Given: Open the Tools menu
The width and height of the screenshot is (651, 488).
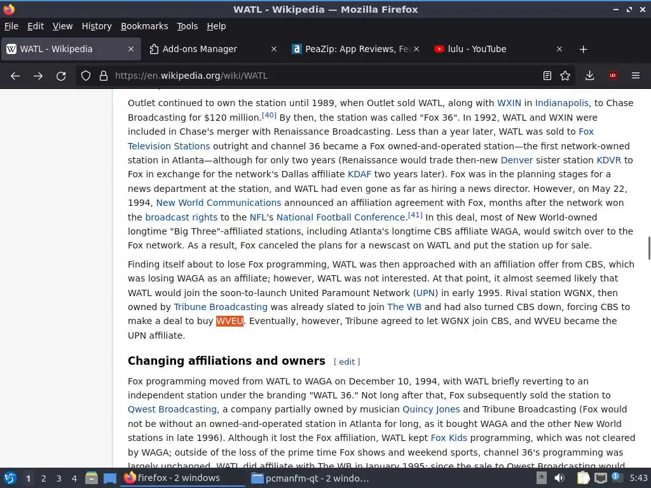Looking at the screenshot, I should [x=188, y=26].
